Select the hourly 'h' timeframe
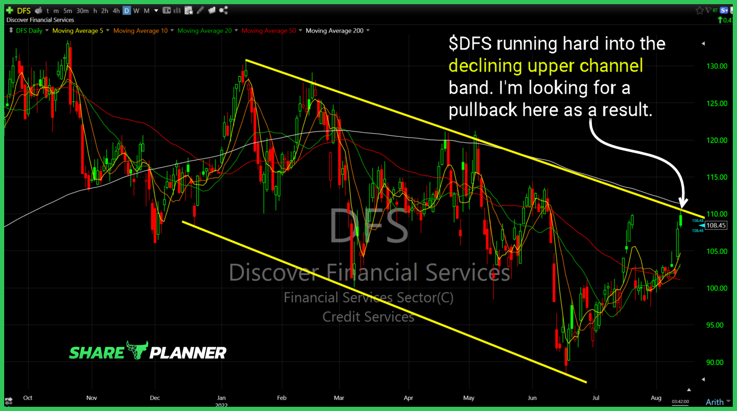 click(x=95, y=11)
